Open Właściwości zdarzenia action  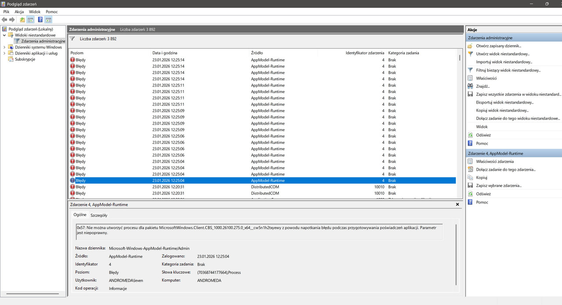(495, 161)
